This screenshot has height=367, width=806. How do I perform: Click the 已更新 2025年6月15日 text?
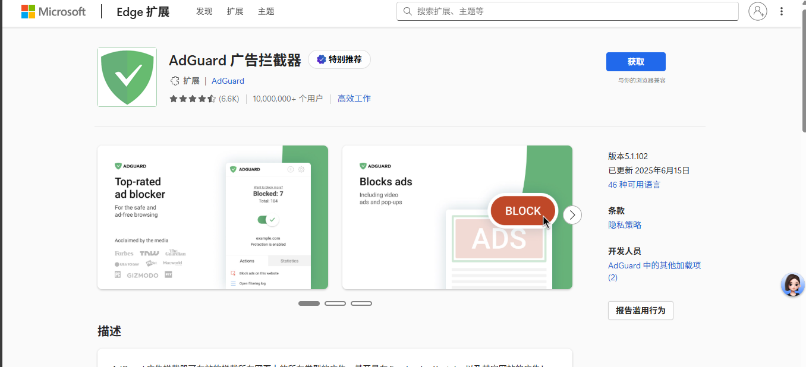(x=649, y=170)
